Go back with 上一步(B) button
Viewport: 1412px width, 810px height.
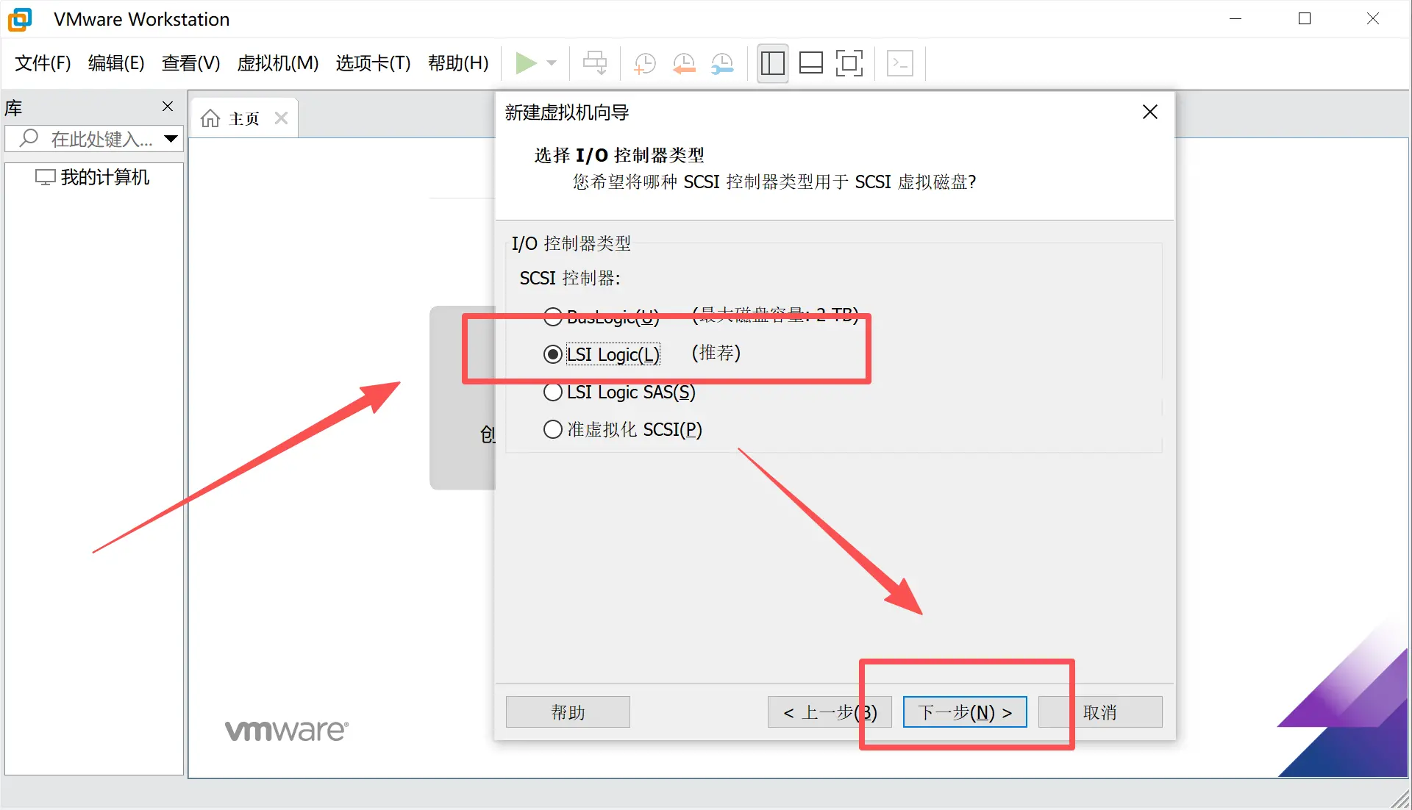[830, 712]
